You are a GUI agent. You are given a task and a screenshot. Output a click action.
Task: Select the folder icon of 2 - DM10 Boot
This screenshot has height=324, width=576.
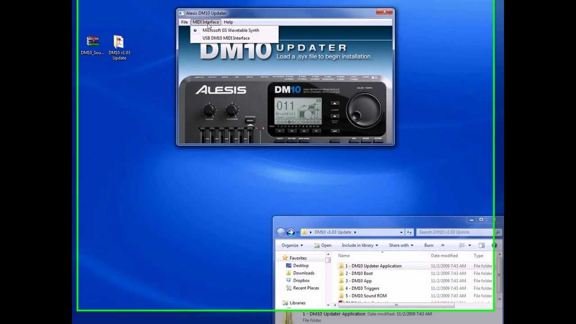341,273
